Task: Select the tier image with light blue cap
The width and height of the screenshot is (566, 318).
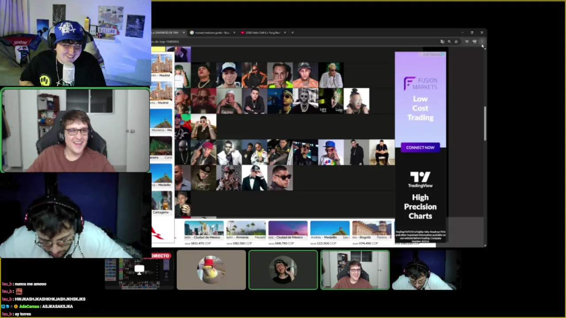Action: click(x=229, y=75)
